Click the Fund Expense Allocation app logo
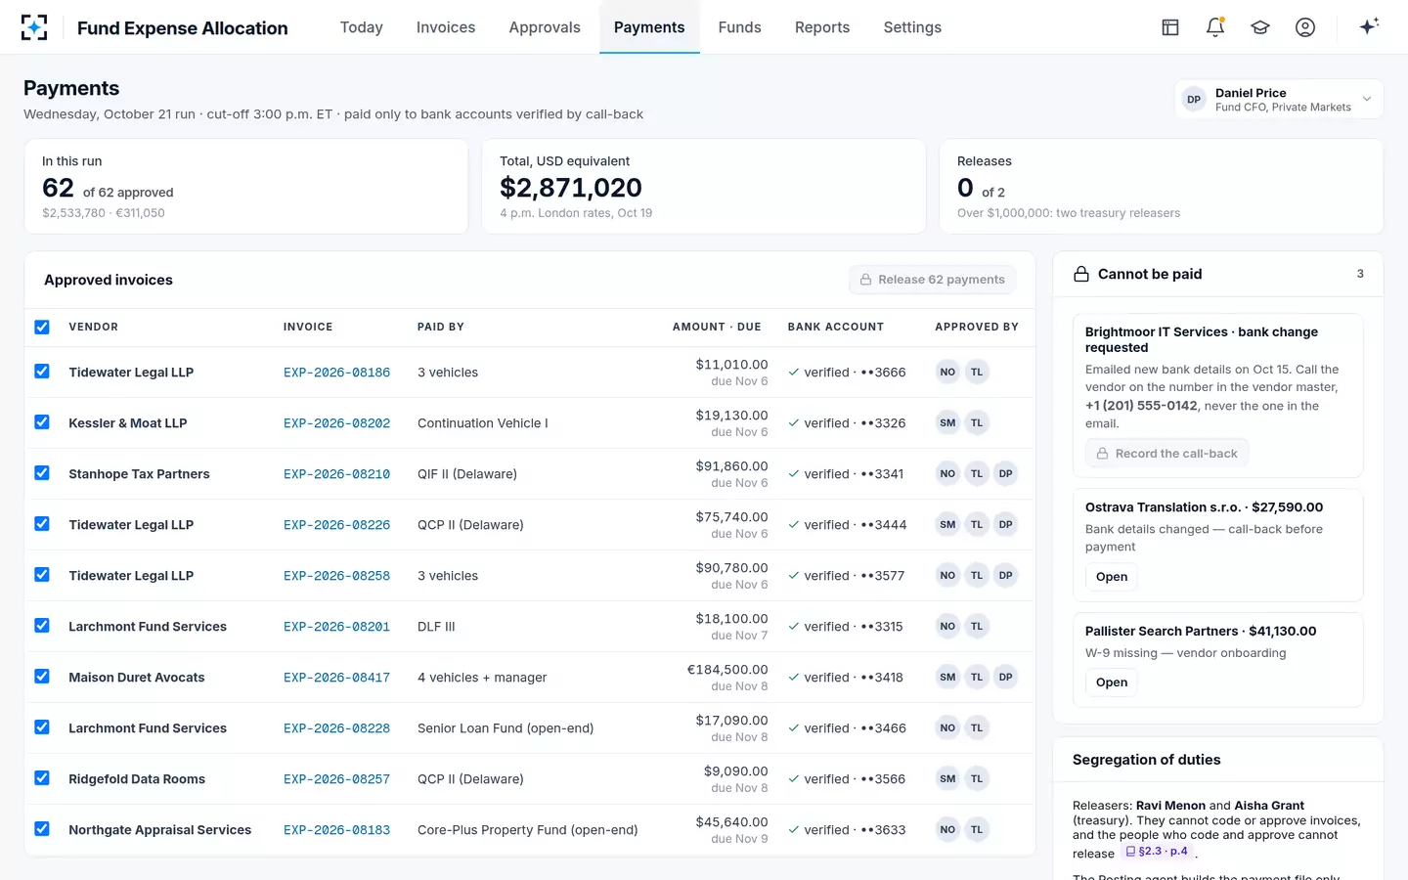This screenshot has width=1408, height=880. point(34,27)
